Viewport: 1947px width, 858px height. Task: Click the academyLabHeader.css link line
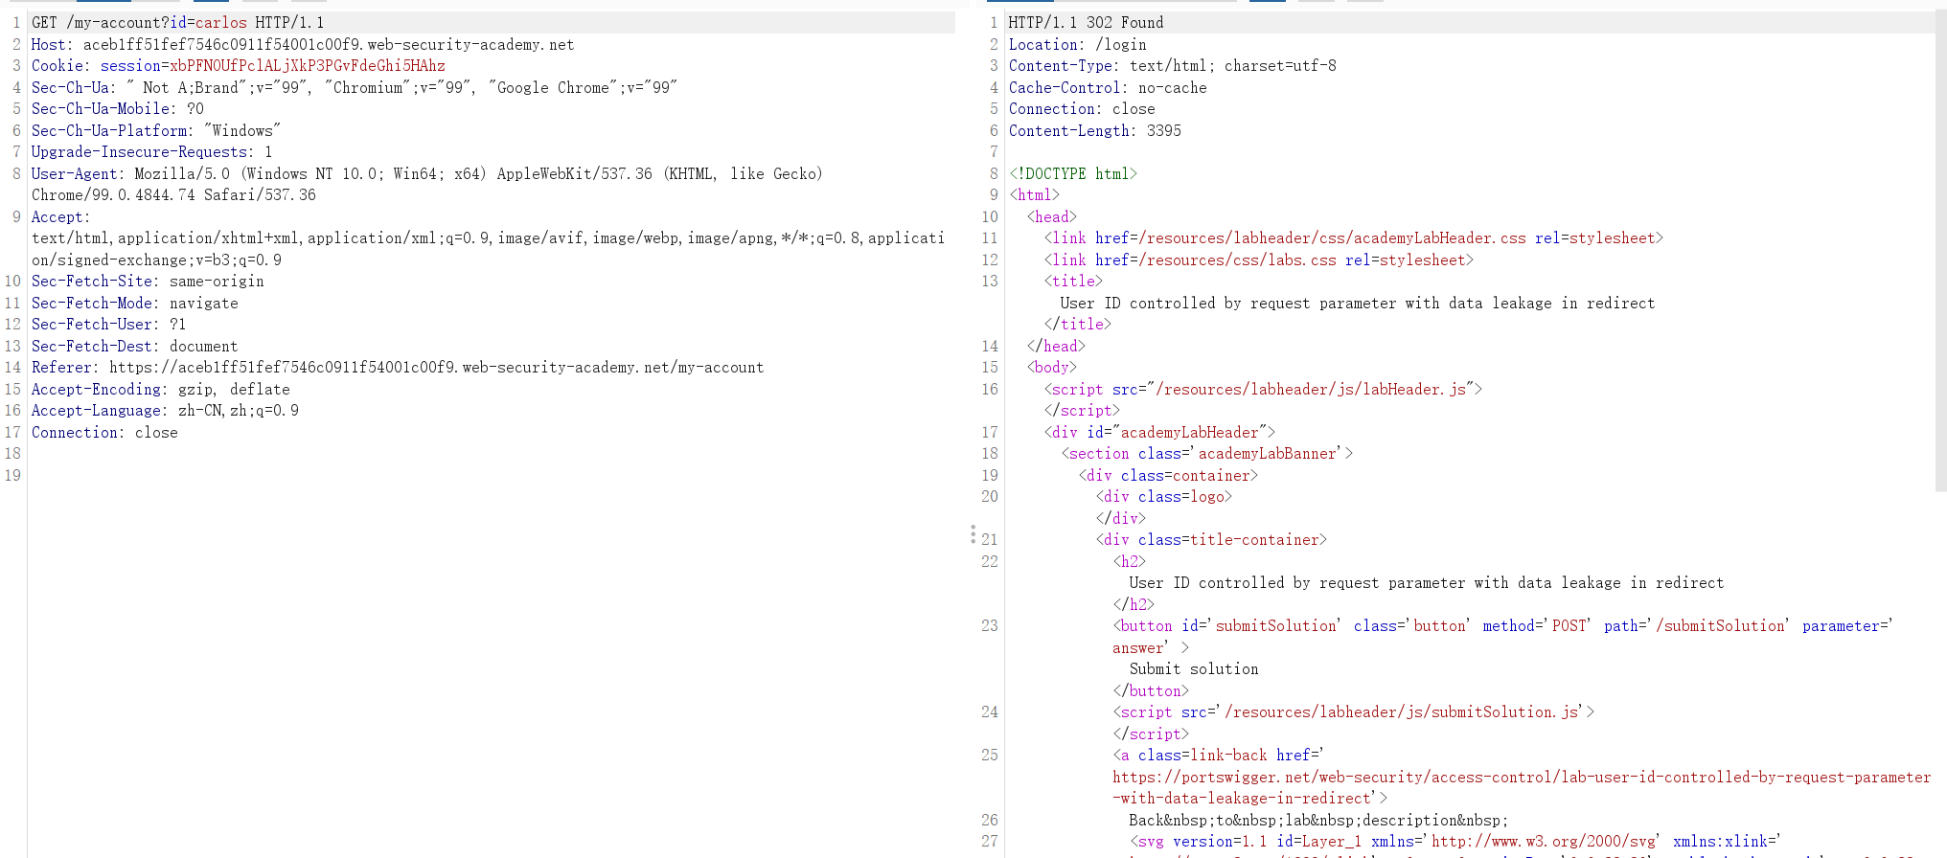pyautogui.click(x=1354, y=237)
